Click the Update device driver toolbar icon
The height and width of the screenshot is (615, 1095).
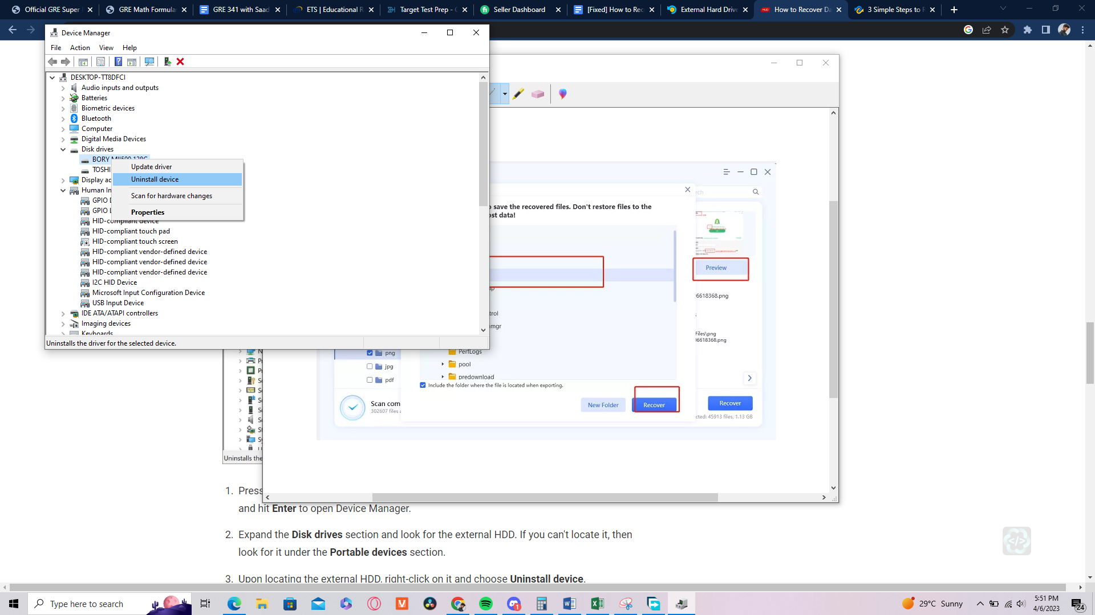coord(167,61)
